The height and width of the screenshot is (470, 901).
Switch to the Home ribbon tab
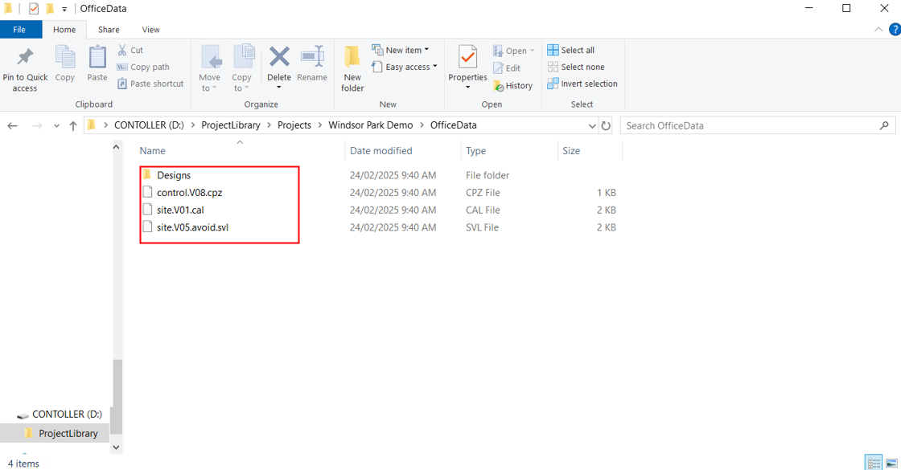64,29
